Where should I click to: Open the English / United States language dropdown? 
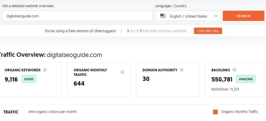(188, 16)
